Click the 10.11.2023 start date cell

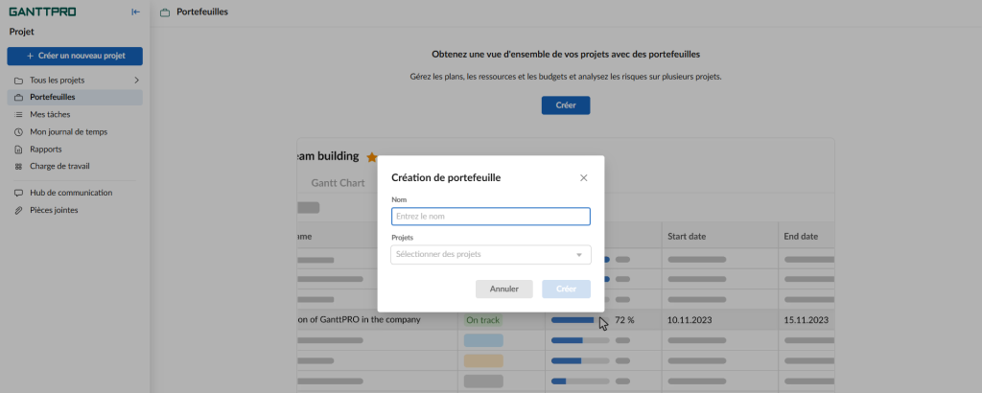click(690, 320)
